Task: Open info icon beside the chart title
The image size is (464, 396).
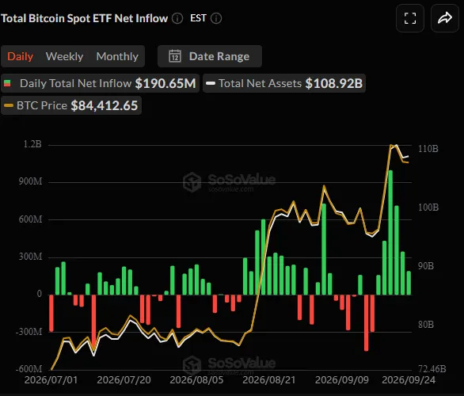Action: pos(177,18)
